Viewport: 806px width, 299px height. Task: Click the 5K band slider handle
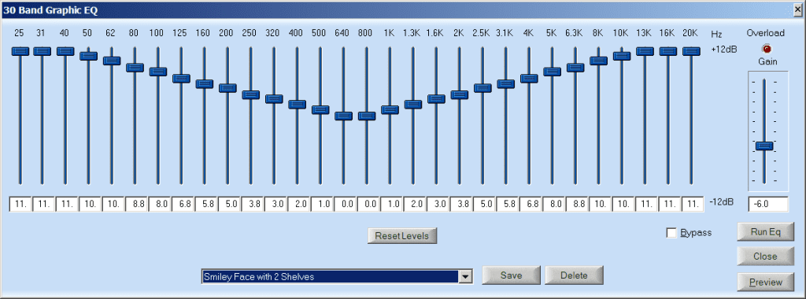(x=552, y=72)
